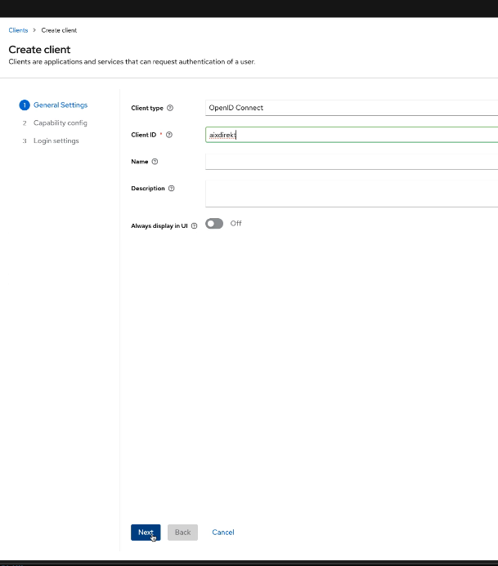The height and width of the screenshot is (566, 498).
Task: Click help icon for Always display in UI
Action: point(194,226)
